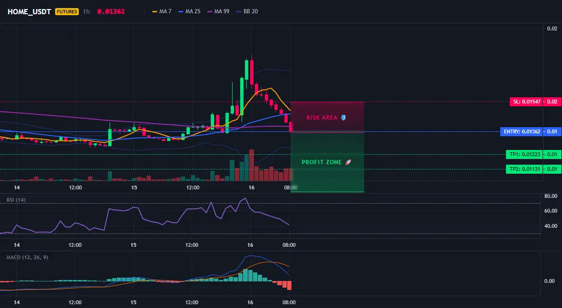
Task: Click the 15 date marker on main chart axis
Action: [x=134, y=187]
